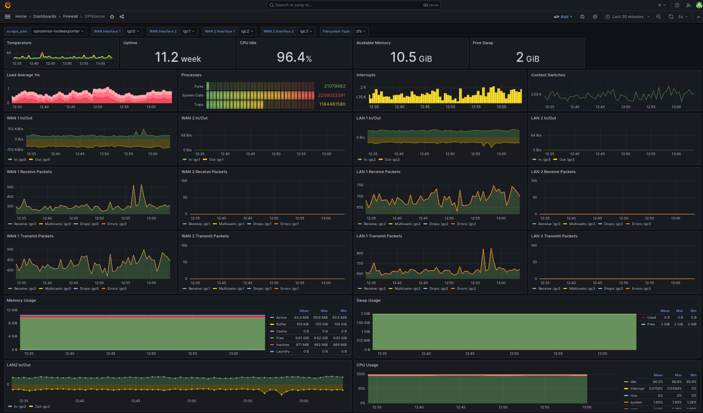Click the Add button in toolbar
The image size is (703, 413).
563,17
